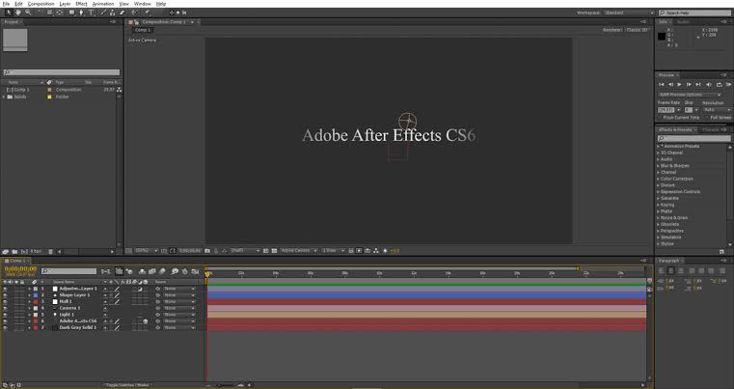734x389 pixels.
Task: Delete selected project item with trash icon
Action: coord(50,252)
